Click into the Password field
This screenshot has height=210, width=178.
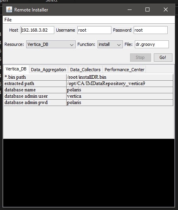pyautogui.click(x=151, y=30)
